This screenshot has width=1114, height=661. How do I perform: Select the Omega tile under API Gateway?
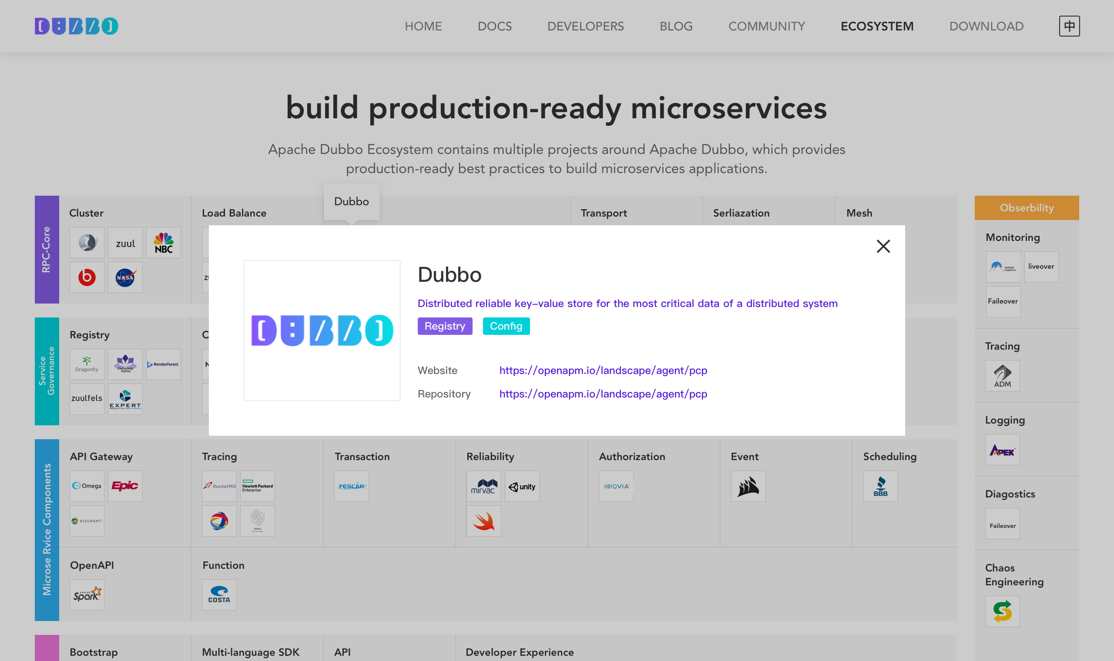click(87, 486)
